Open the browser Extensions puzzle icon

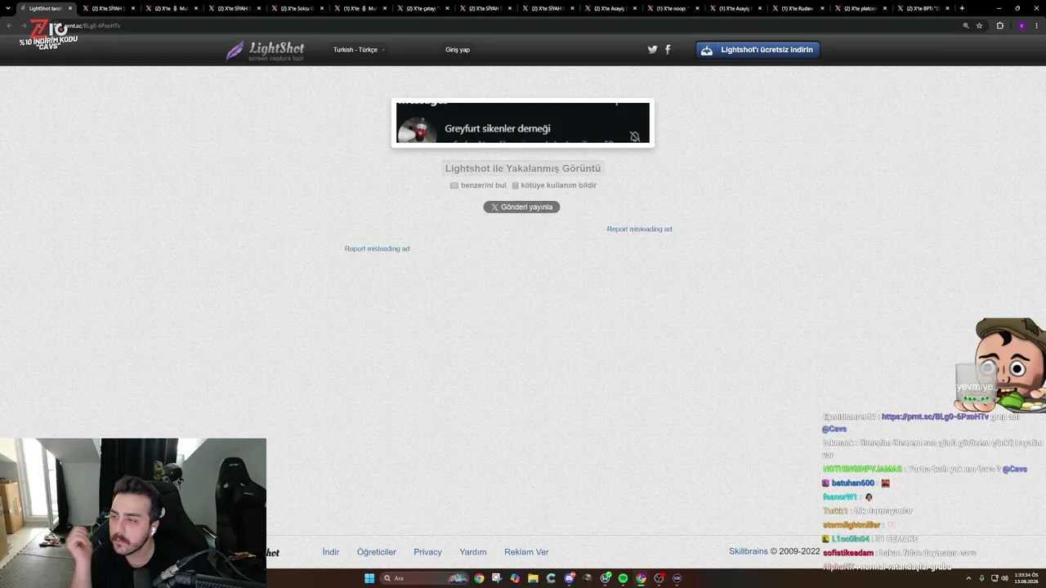pyautogui.click(x=999, y=25)
